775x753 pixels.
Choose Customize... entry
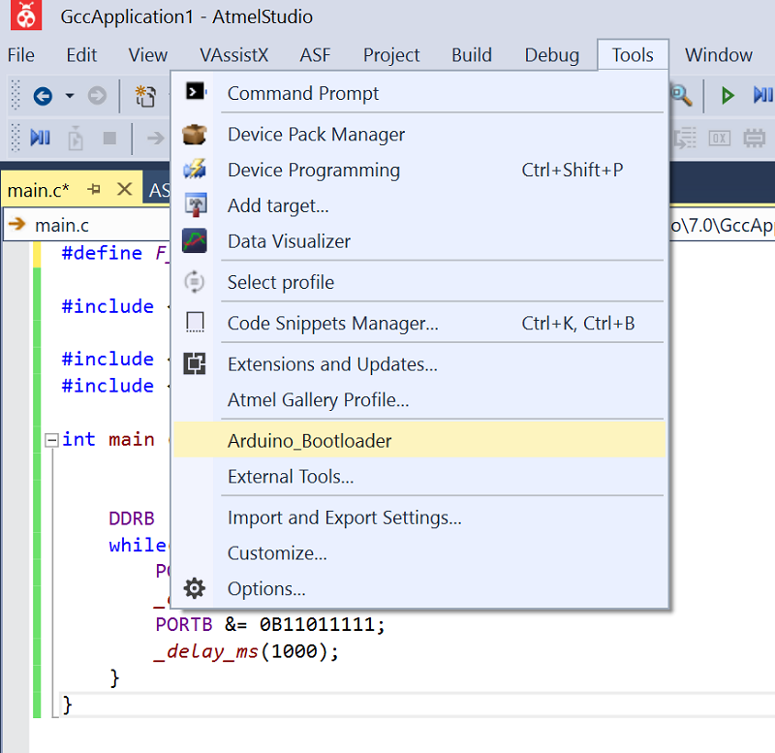(419, 552)
